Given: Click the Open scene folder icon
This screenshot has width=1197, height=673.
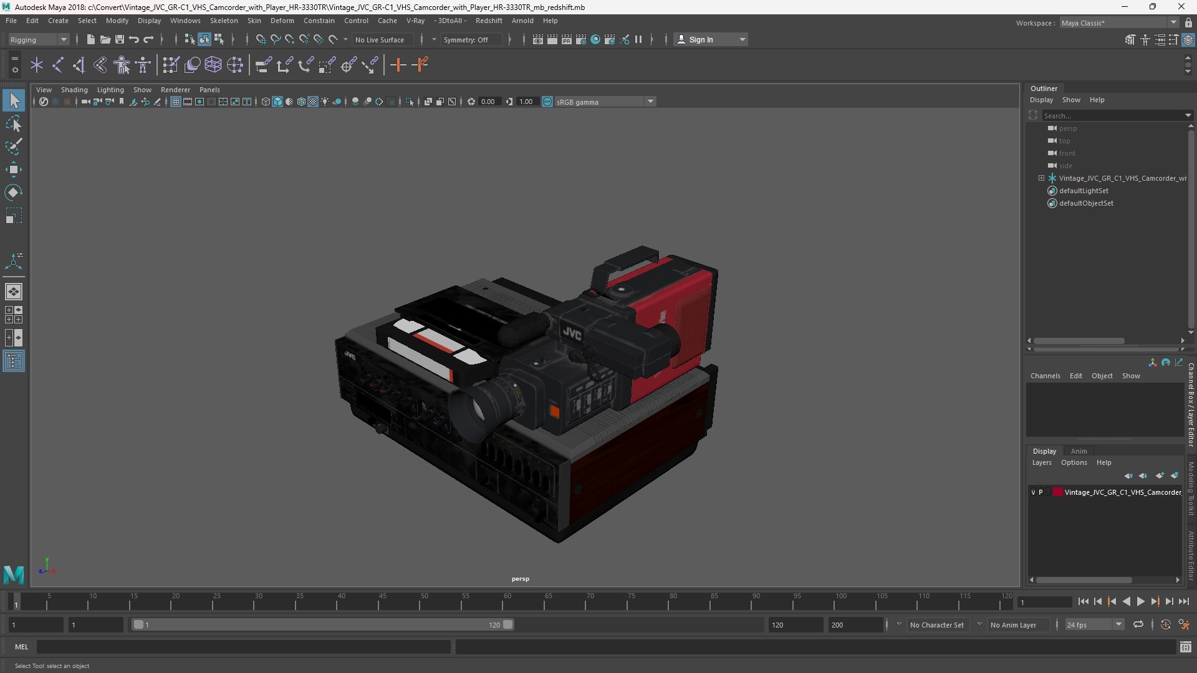Looking at the screenshot, I should point(105,39).
